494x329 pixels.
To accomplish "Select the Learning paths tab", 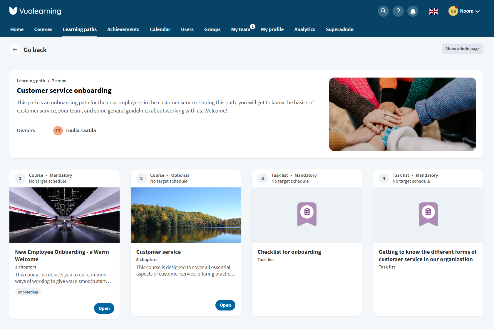I will coord(80,29).
